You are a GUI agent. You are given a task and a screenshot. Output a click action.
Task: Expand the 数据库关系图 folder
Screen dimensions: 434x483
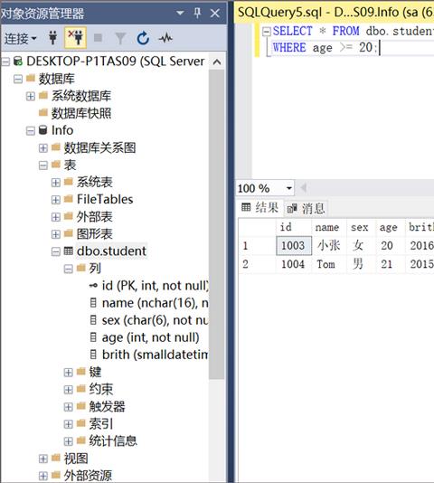[43, 147]
